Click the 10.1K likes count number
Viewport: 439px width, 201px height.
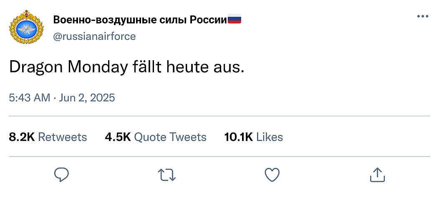pos(239,137)
